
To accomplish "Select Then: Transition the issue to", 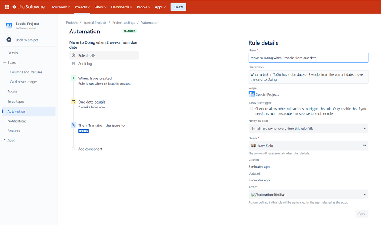I will point(101,125).
